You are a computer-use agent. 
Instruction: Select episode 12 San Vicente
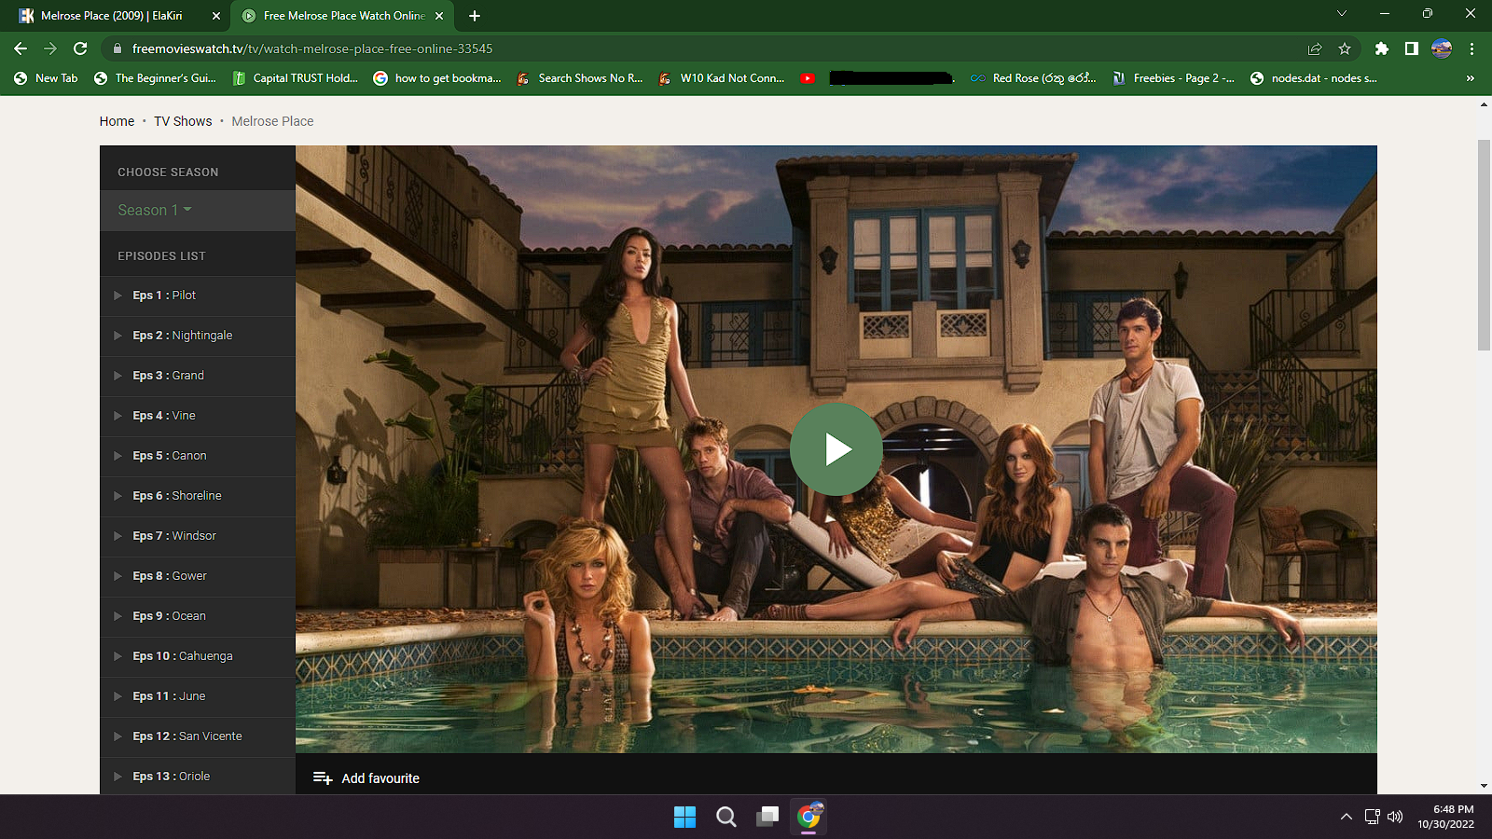tap(198, 736)
